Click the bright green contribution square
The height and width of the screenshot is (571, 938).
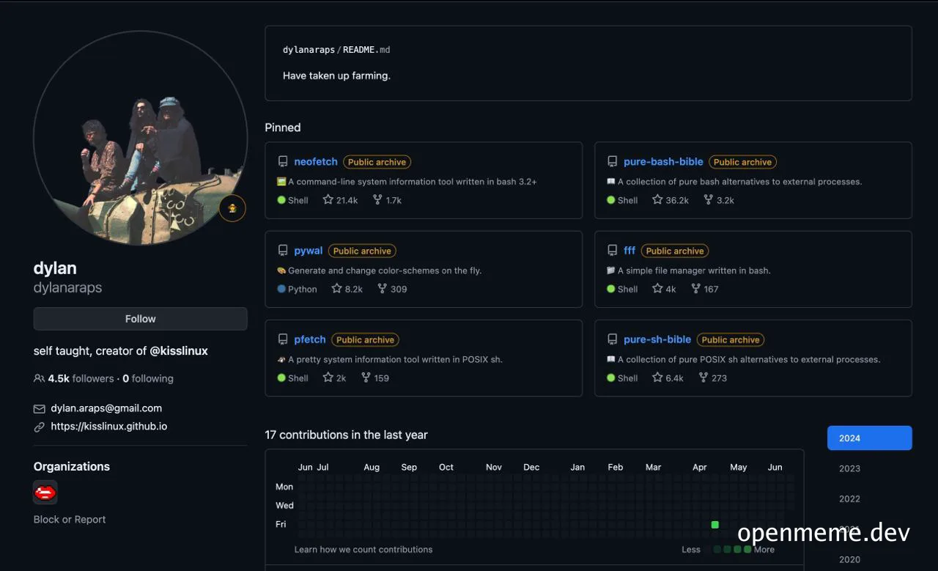pyautogui.click(x=715, y=524)
